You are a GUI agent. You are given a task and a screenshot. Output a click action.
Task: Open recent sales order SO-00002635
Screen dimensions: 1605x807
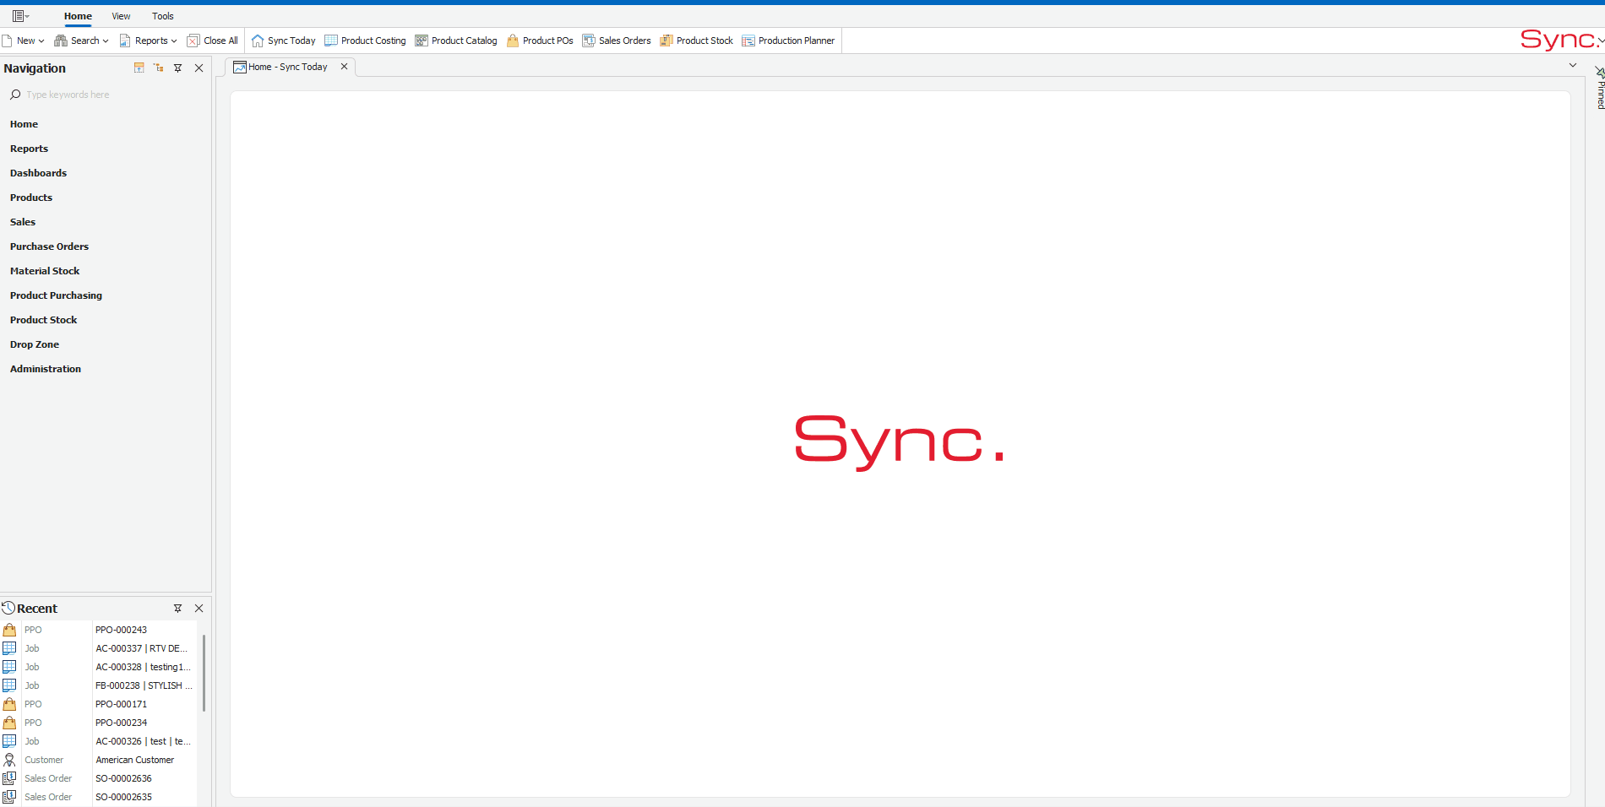coord(123,797)
